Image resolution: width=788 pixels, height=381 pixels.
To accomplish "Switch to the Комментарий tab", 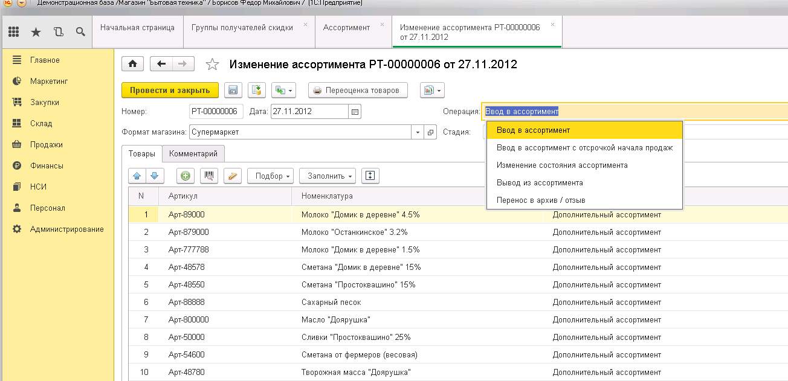I will [193, 153].
